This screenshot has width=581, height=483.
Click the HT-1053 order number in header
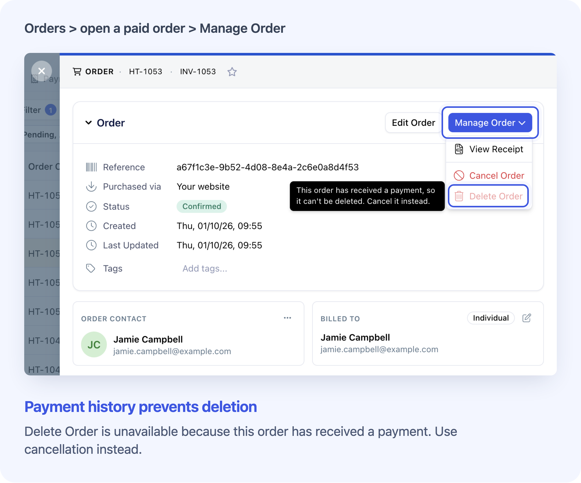[x=146, y=72]
